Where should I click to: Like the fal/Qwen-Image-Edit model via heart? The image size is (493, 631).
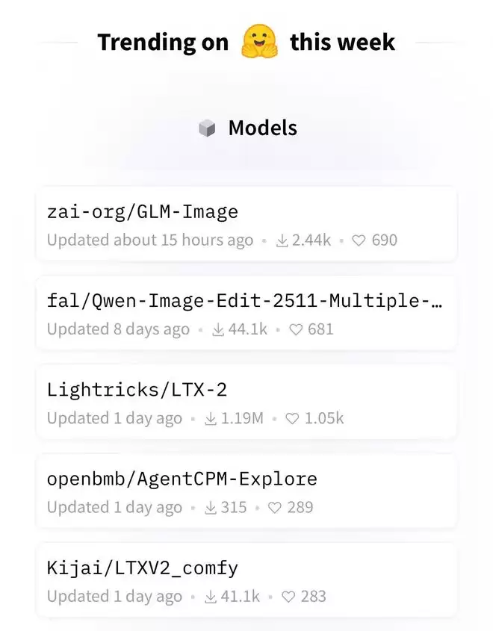[297, 329]
